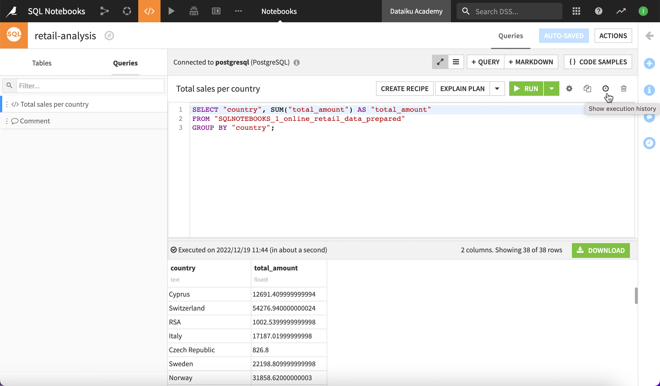Click the duplicate query icon
Image resolution: width=660 pixels, height=386 pixels.
(587, 88)
